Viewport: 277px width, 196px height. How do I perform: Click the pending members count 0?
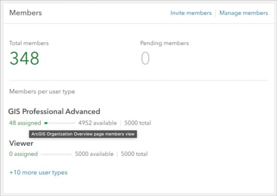pyautogui.click(x=145, y=58)
